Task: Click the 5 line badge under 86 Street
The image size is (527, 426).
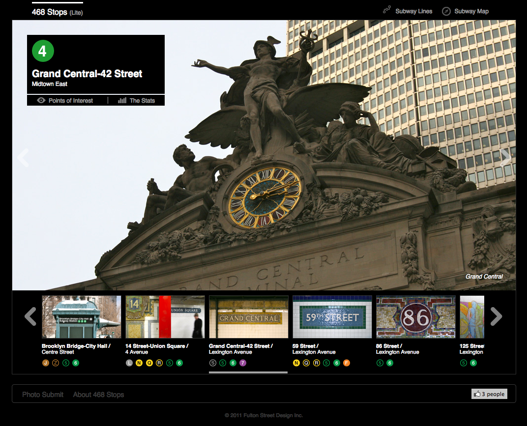Action: [x=380, y=363]
